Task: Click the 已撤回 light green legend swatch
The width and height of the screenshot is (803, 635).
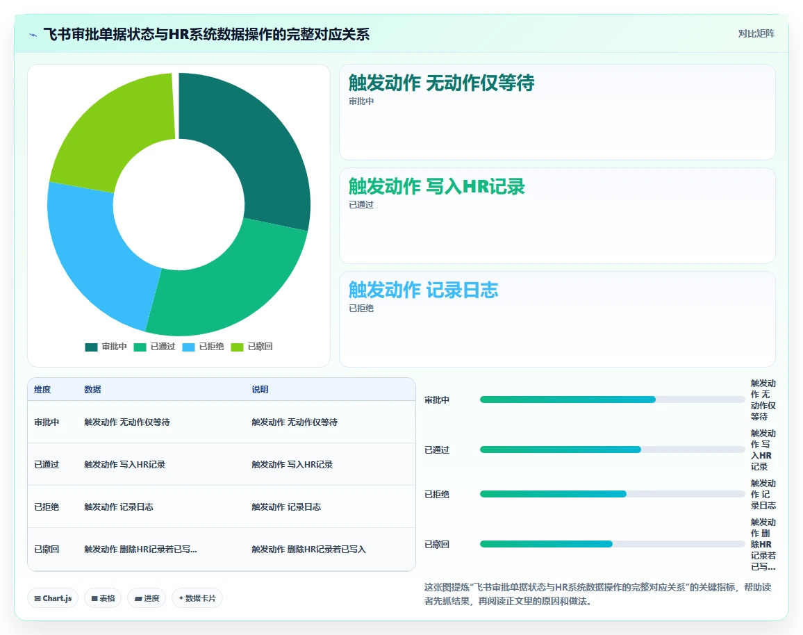Action: coord(237,347)
